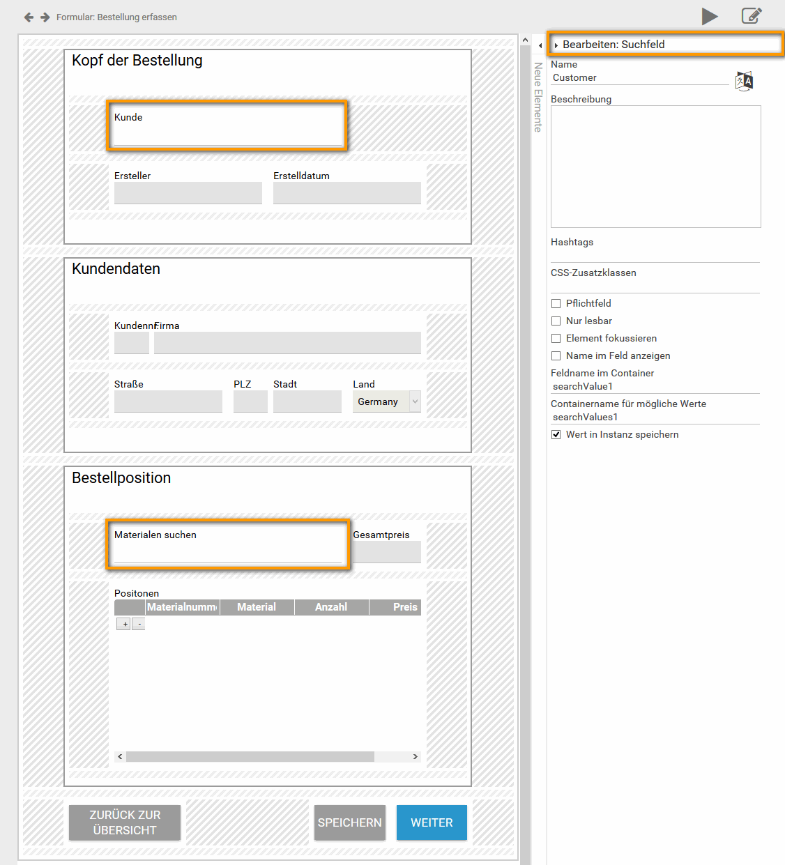The width and height of the screenshot is (785, 865).
Task: Enable the Pflichtfeld checkbox
Action: 556,303
